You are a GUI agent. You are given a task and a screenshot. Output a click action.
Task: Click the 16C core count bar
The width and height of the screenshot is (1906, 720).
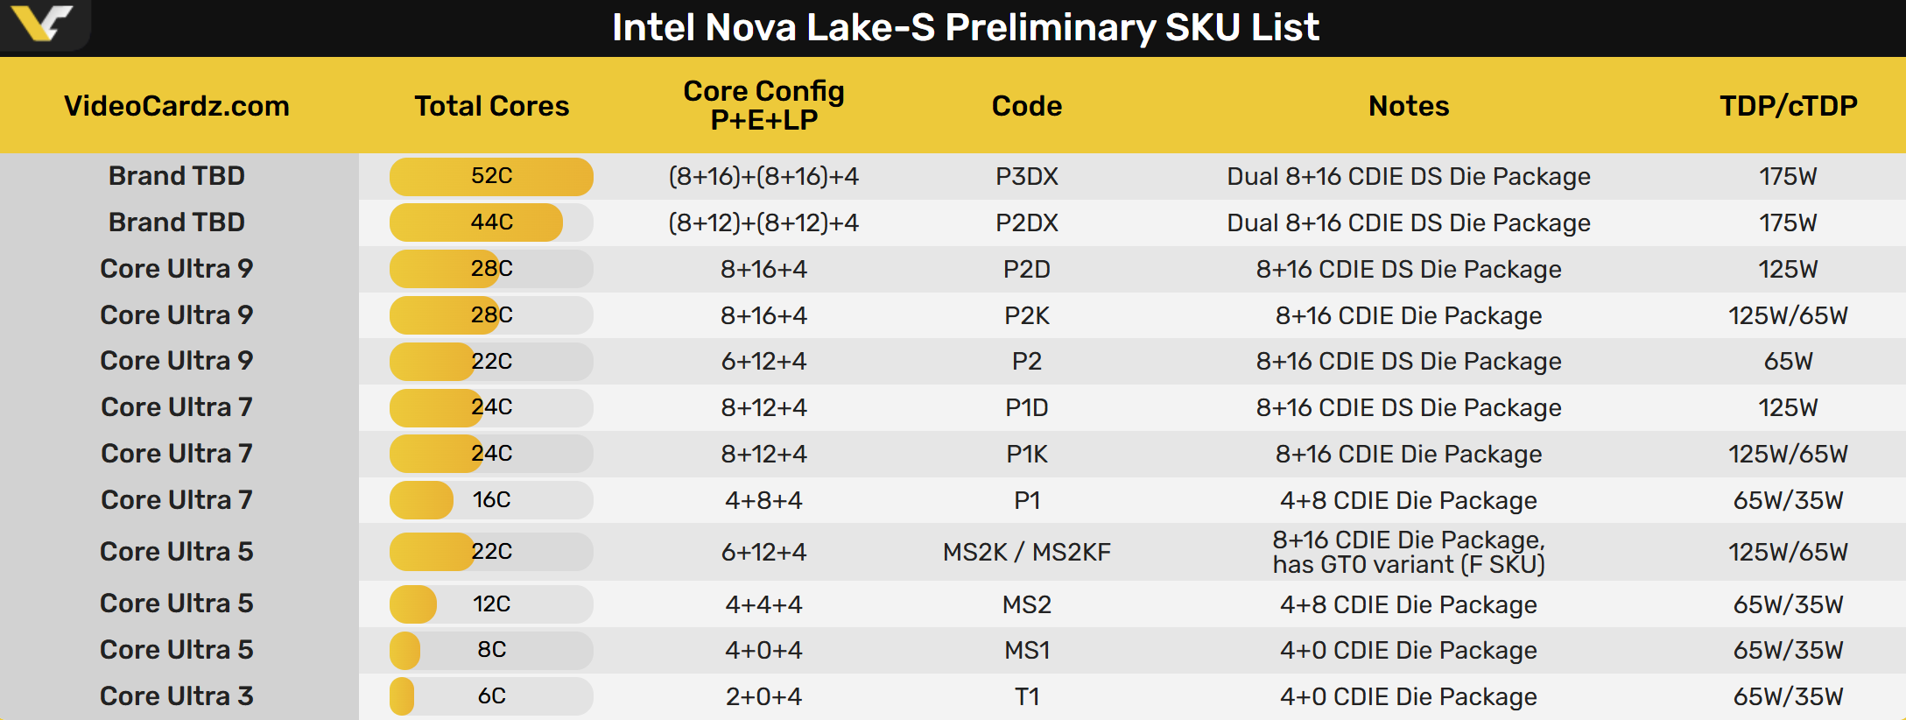(491, 500)
